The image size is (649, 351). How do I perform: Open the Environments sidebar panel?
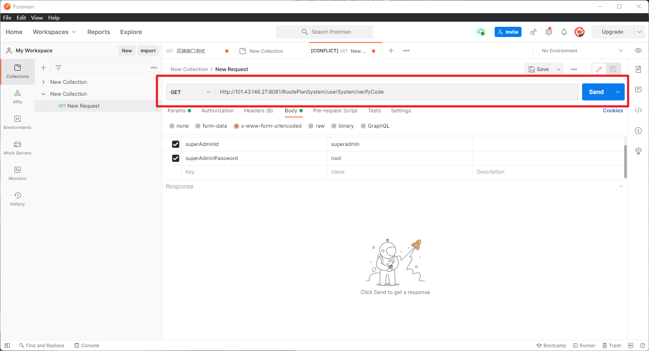17,123
